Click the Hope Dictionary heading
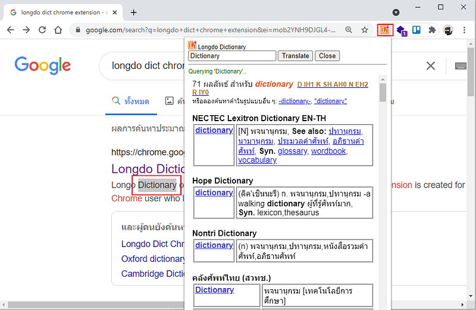Viewport: 476px width, 310px height. tap(223, 181)
